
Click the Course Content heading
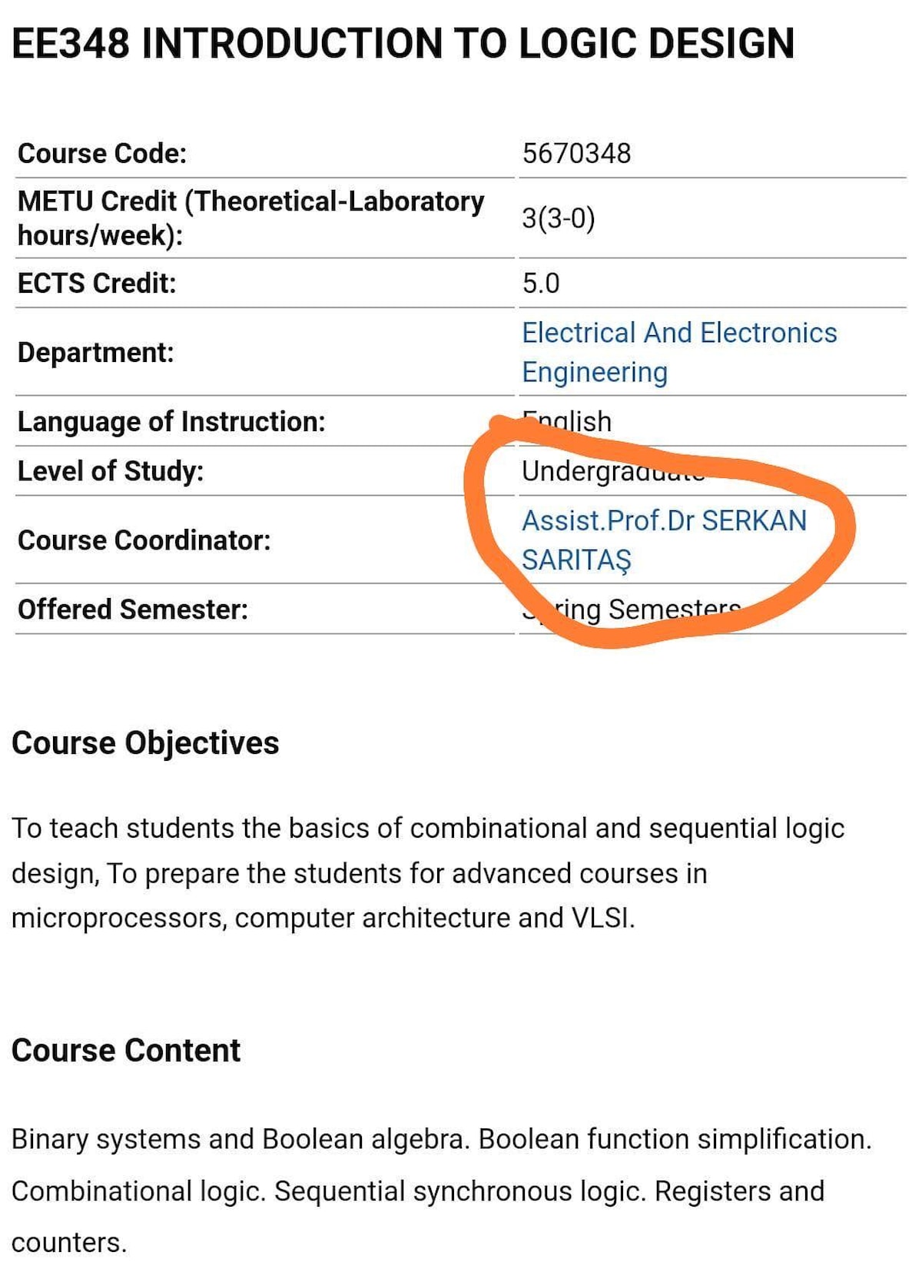click(x=126, y=1050)
